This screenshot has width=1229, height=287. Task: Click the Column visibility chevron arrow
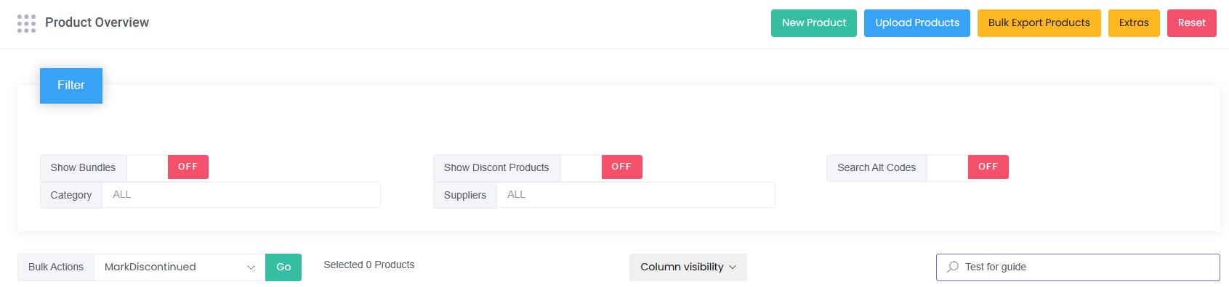tap(733, 267)
